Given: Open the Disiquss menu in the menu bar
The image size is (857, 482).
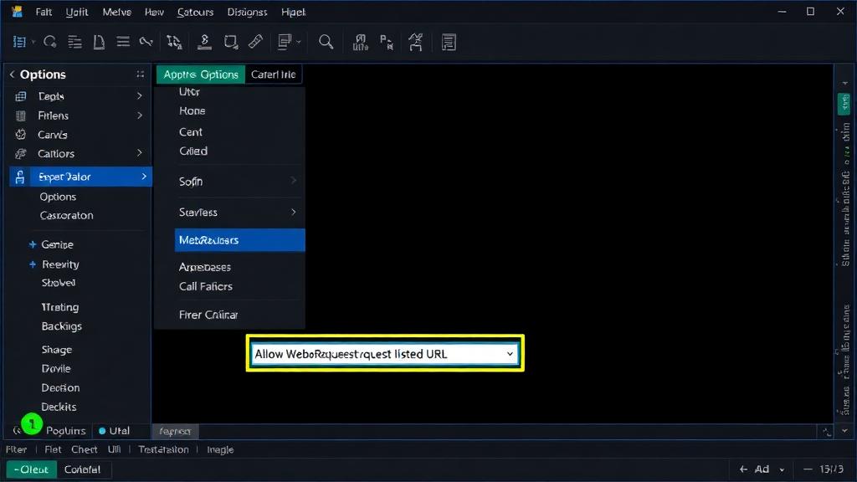Looking at the screenshot, I should click(x=247, y=12).
